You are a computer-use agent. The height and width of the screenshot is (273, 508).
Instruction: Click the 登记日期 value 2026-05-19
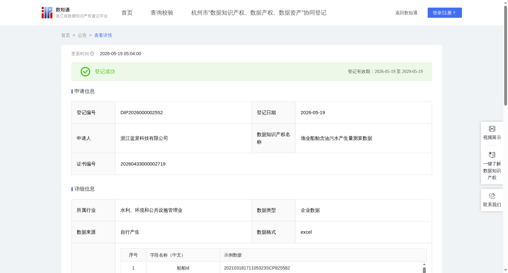point(313,113)
